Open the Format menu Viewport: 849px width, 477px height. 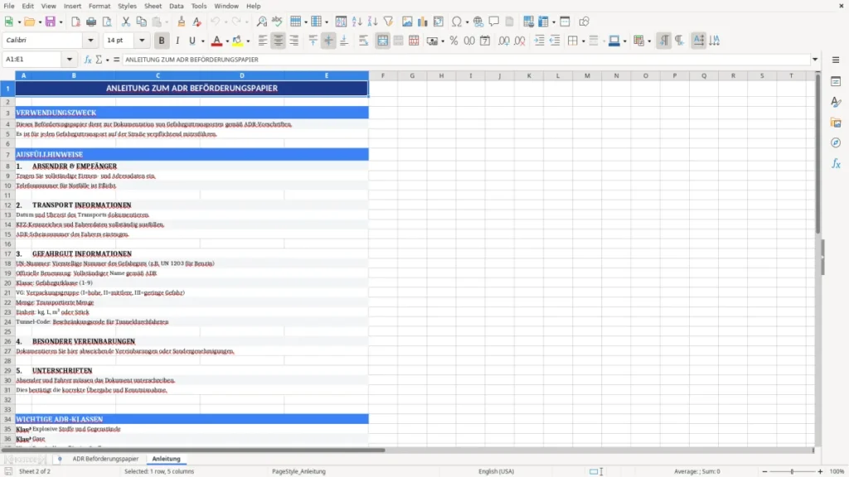[x=99, y=6]
